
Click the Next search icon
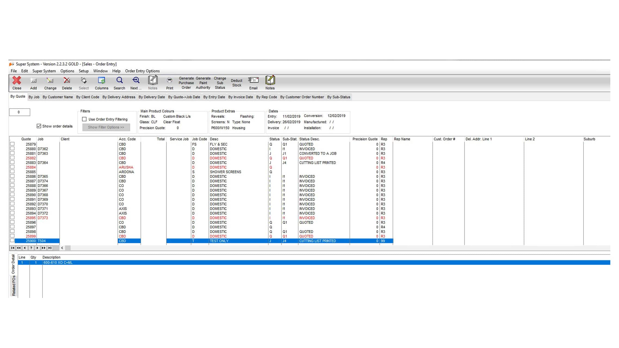(x=136, y=80)
